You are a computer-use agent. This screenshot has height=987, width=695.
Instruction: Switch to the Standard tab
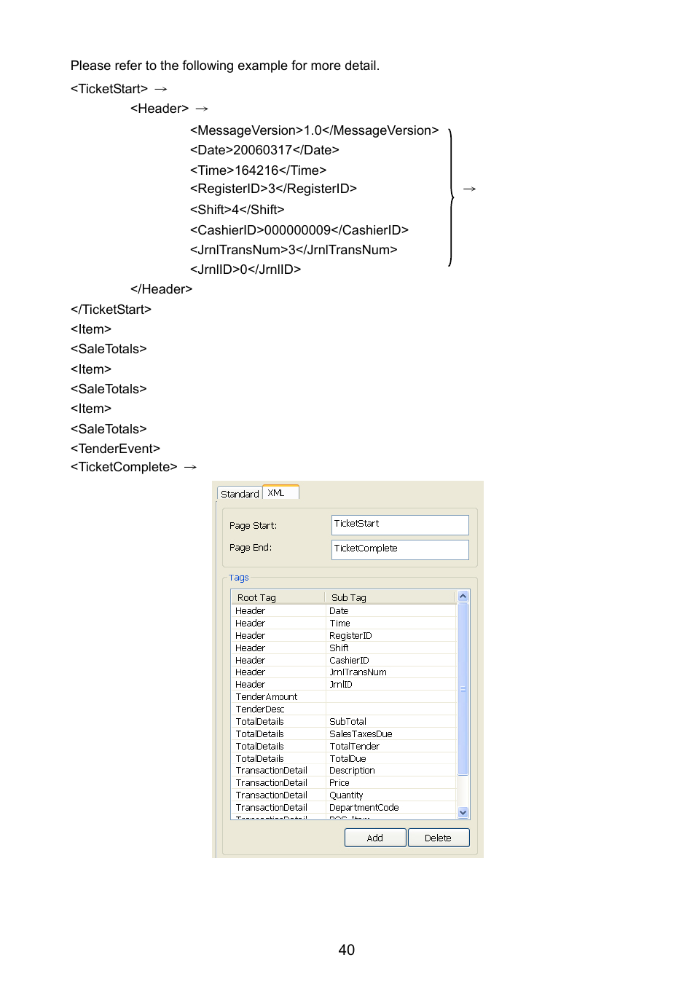240,494
